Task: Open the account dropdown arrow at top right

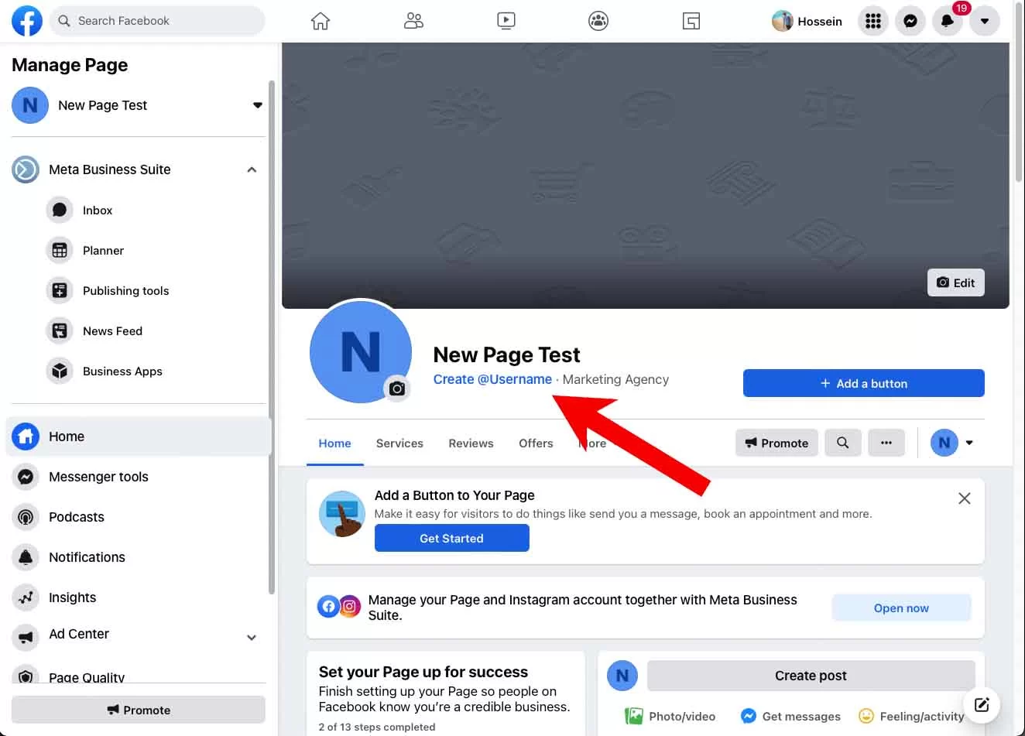Action: click(984, 22)
